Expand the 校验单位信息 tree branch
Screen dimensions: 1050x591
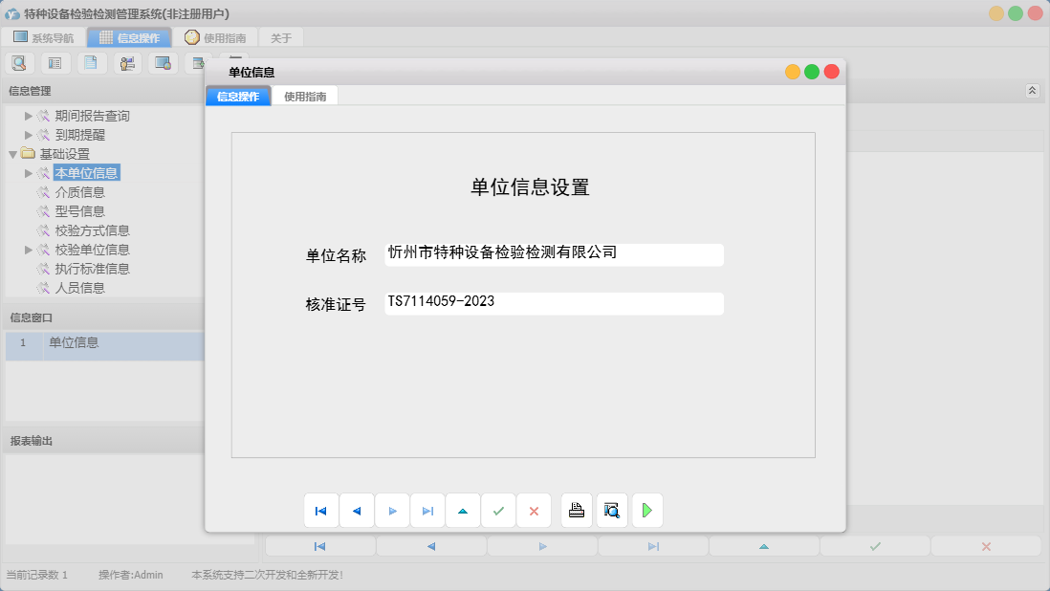click(x=27, y=249)
